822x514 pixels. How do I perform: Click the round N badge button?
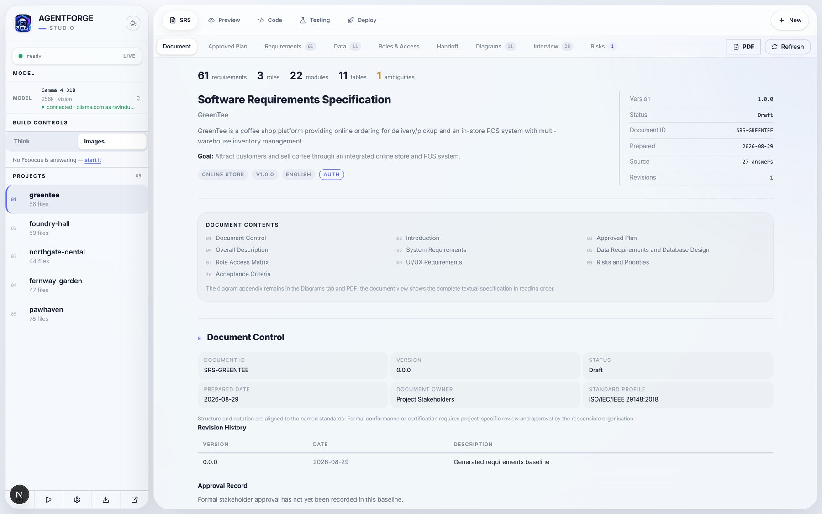(x=19, y=494)
